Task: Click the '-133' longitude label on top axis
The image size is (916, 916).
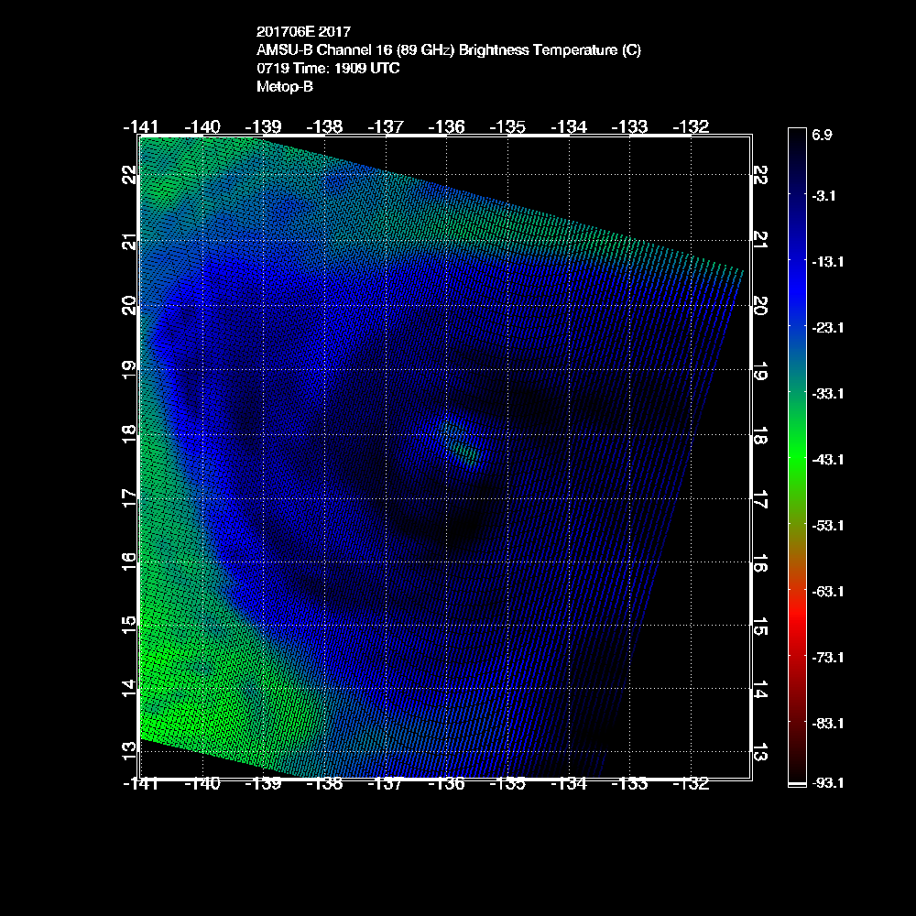Action: click(630, 126)
